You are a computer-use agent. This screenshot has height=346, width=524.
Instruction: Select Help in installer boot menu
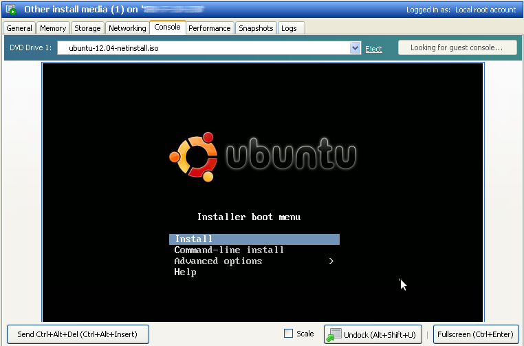[185, 272]
